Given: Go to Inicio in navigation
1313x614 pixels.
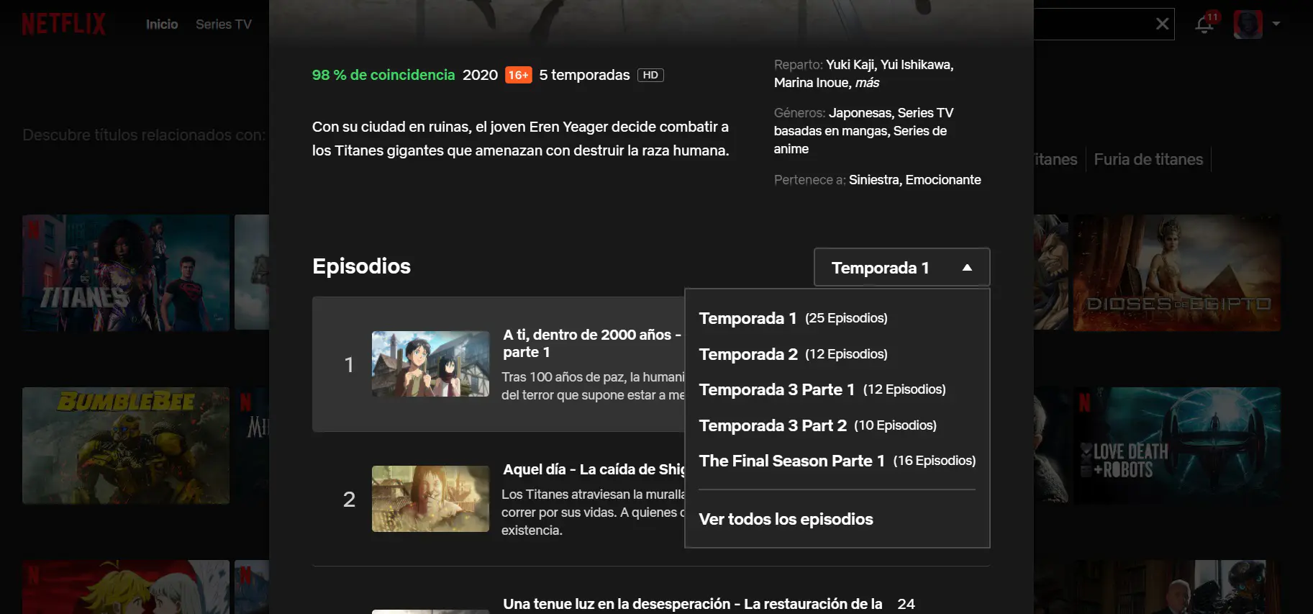Looking at the screenshot, I should [x=162, y=24].
